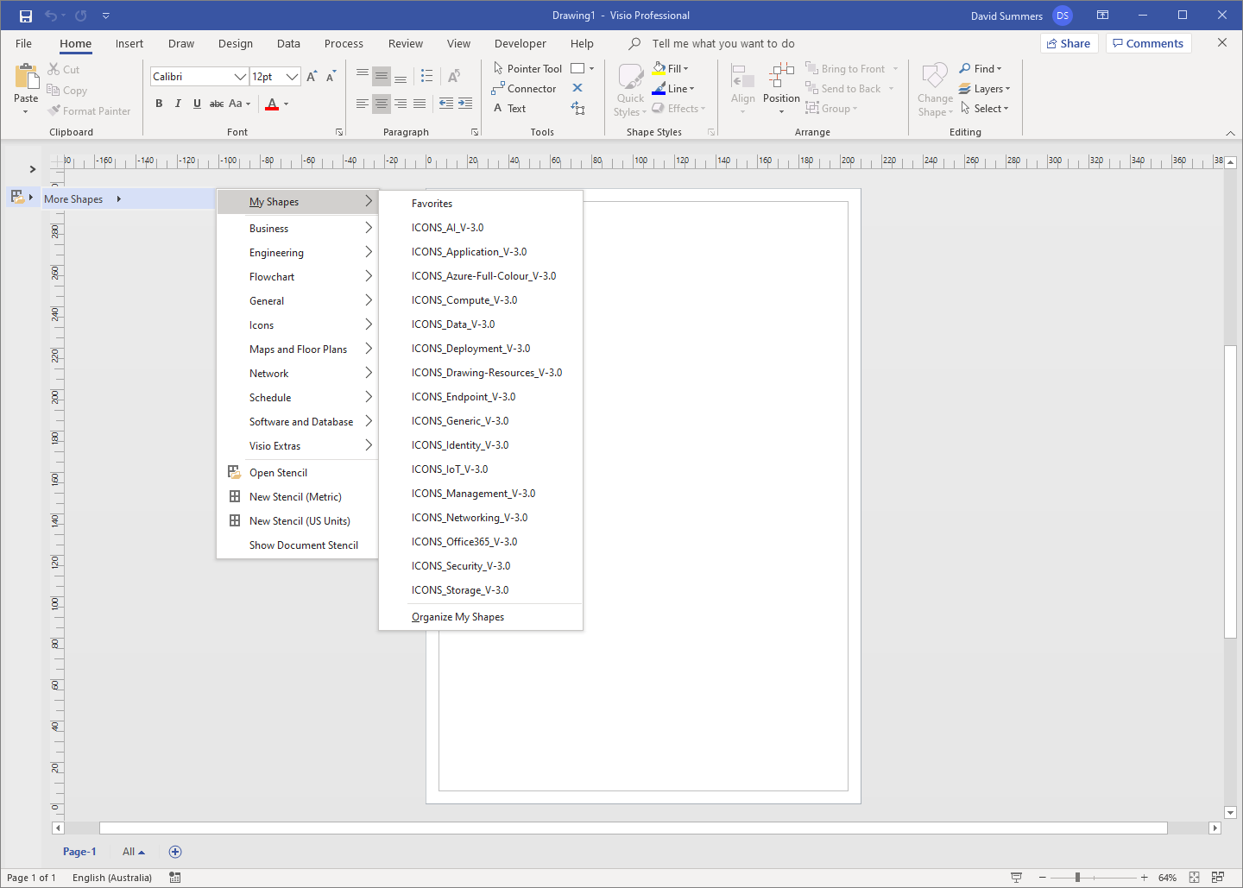Click the David Summers account avatar
The height and width of the screenshot is (888, 1243).
click(1063, 16)
